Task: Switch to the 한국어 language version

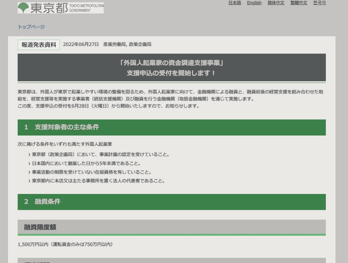Action: tap(319, 3)
